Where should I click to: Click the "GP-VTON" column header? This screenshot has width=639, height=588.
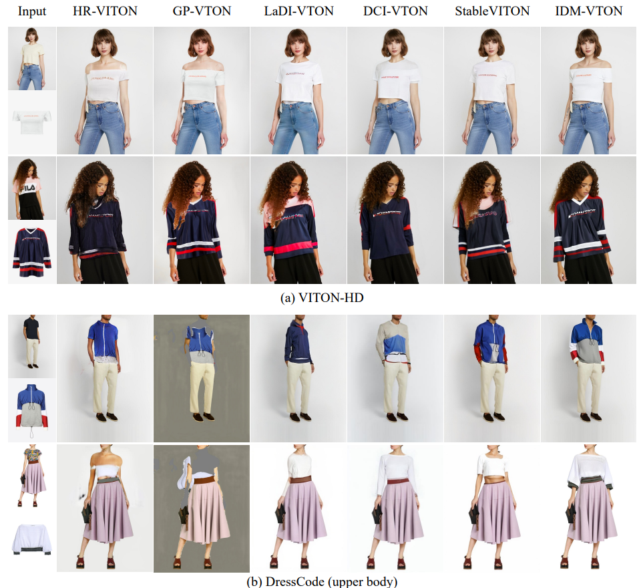pos(202,11)
